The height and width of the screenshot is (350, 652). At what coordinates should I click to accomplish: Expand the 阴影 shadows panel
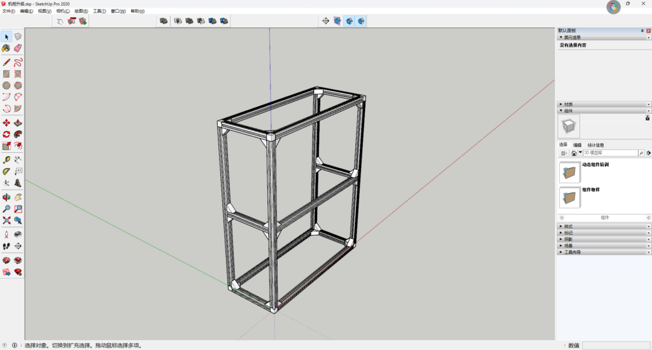click(568, 239)
